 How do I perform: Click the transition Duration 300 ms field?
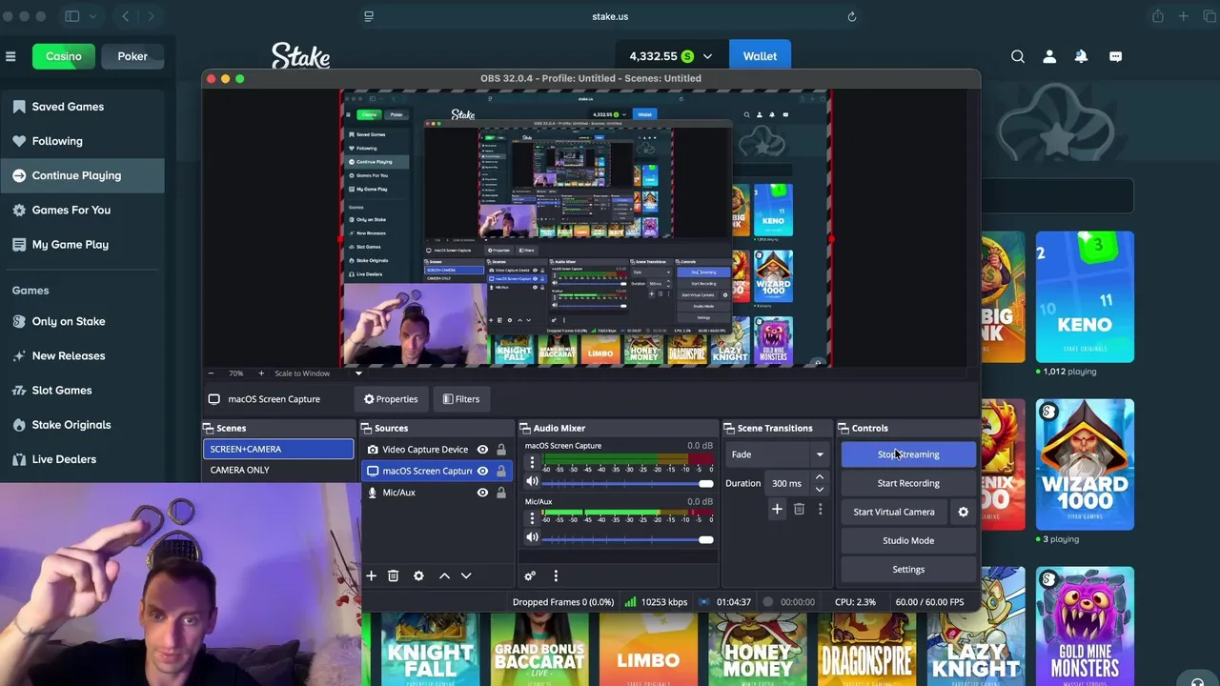786,483
